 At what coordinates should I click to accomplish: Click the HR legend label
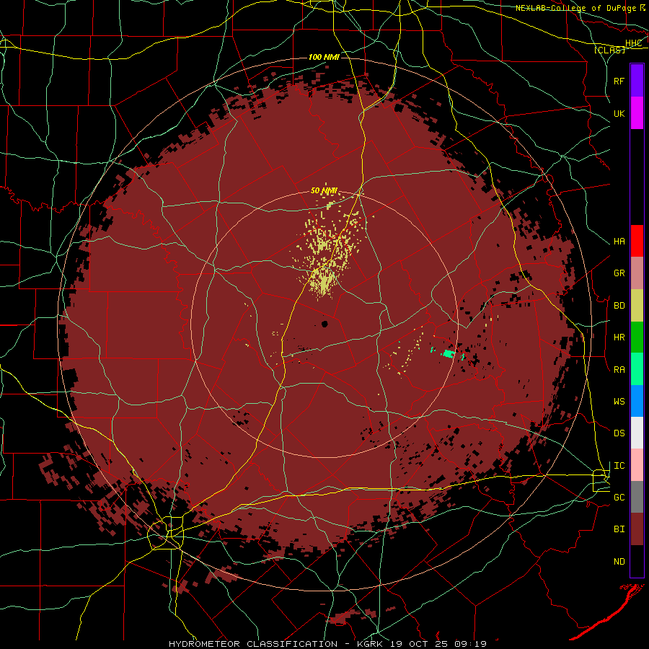(x=619, y=337)
